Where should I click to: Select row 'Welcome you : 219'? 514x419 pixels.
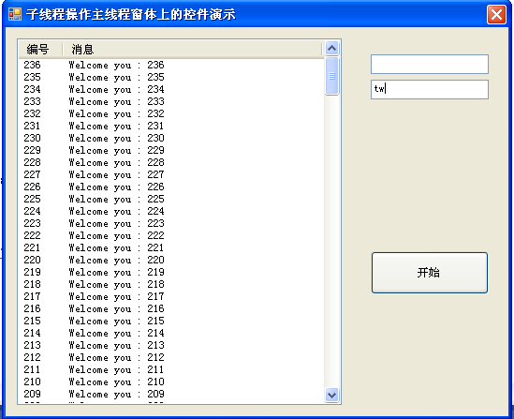click(x=171, y=272)
